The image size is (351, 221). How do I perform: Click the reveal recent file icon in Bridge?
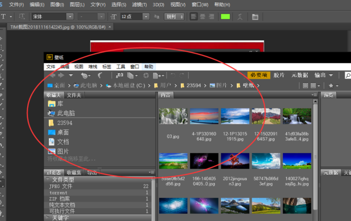click(85, 76)
